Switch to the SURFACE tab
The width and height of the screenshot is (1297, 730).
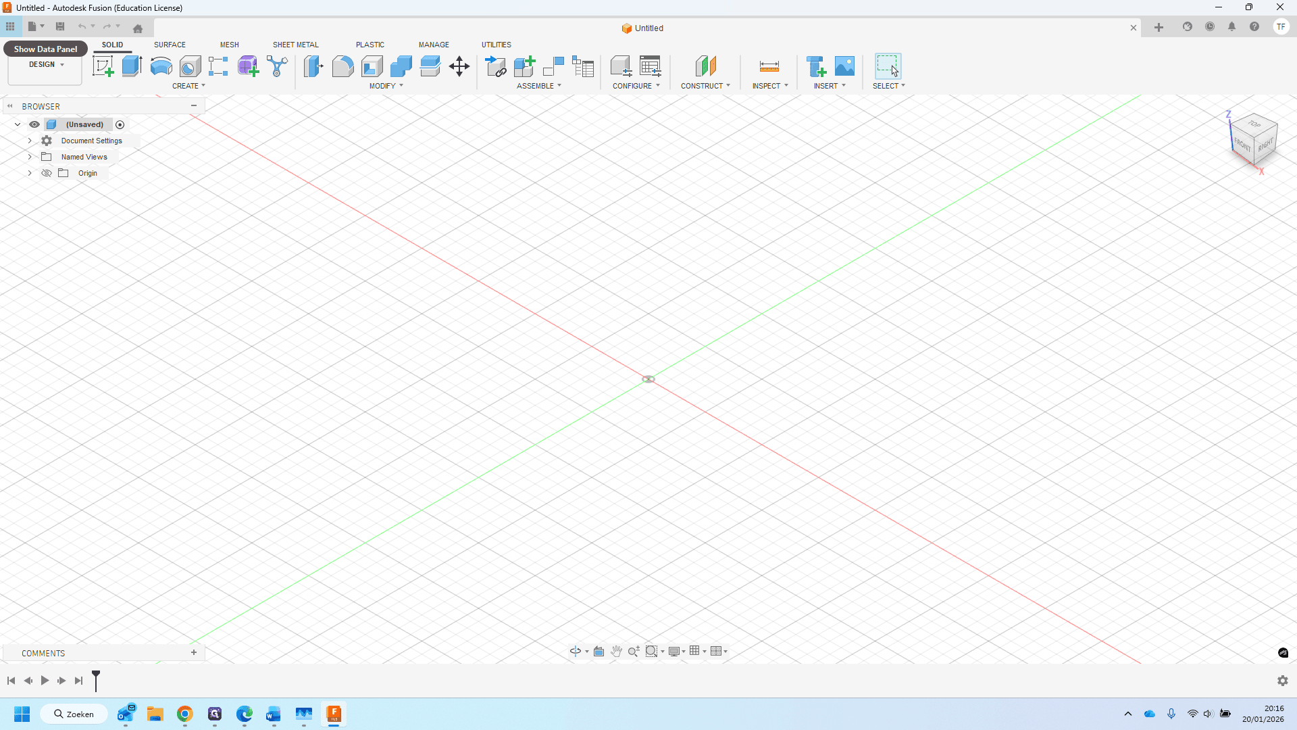pos(170,45)
